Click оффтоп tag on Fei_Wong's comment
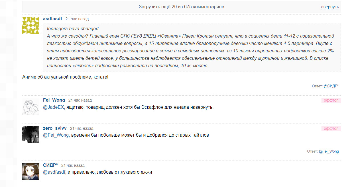This screenshot has height=187, width=352. point(331,100)
